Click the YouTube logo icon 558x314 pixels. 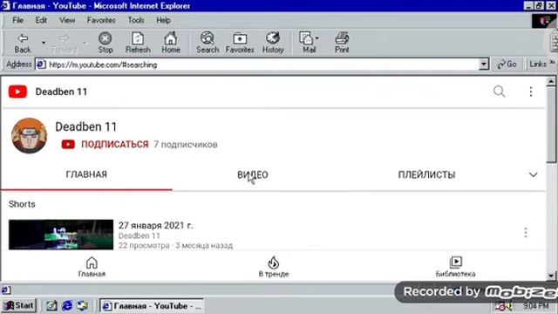click(17, 92)
